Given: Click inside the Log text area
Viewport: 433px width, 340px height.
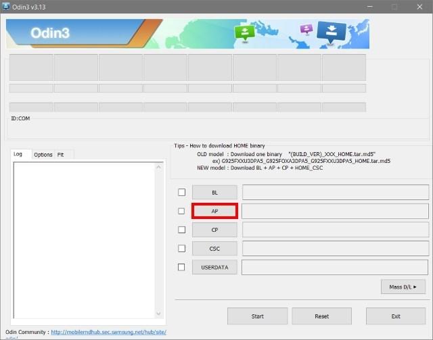Looking at the screenshot, I should [84, 240].
